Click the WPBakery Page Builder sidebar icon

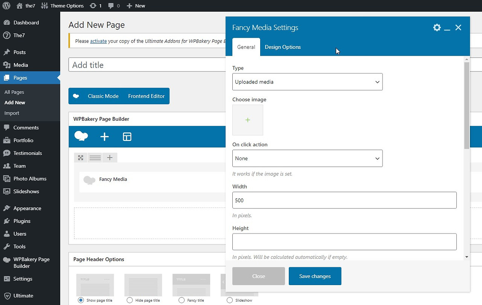6,260
